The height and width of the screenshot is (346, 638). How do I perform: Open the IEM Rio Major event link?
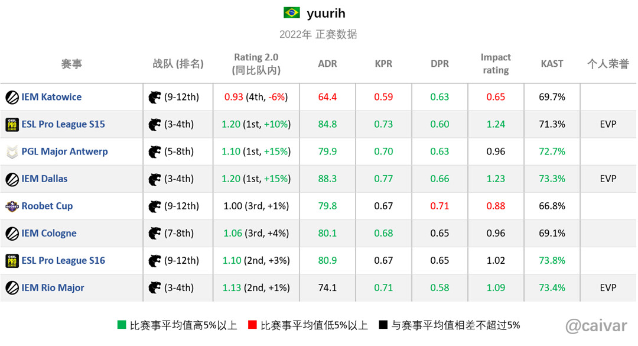[x=53, y=287]
